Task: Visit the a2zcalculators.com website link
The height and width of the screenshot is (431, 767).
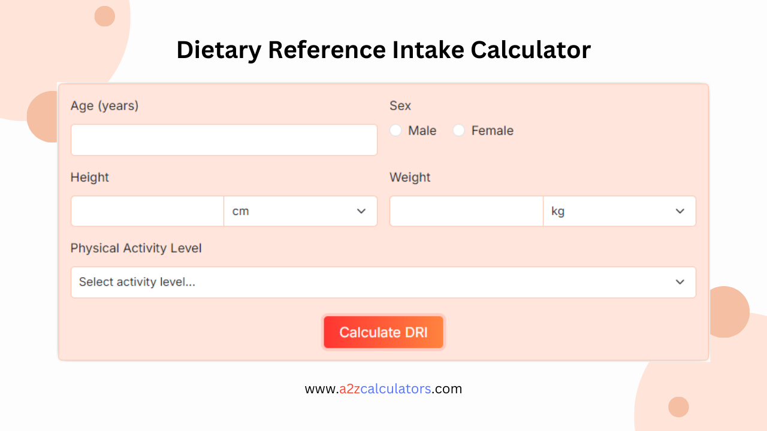Action: 383,388
